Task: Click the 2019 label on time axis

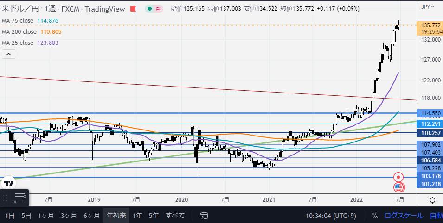Action: click(x=94, y=200)
